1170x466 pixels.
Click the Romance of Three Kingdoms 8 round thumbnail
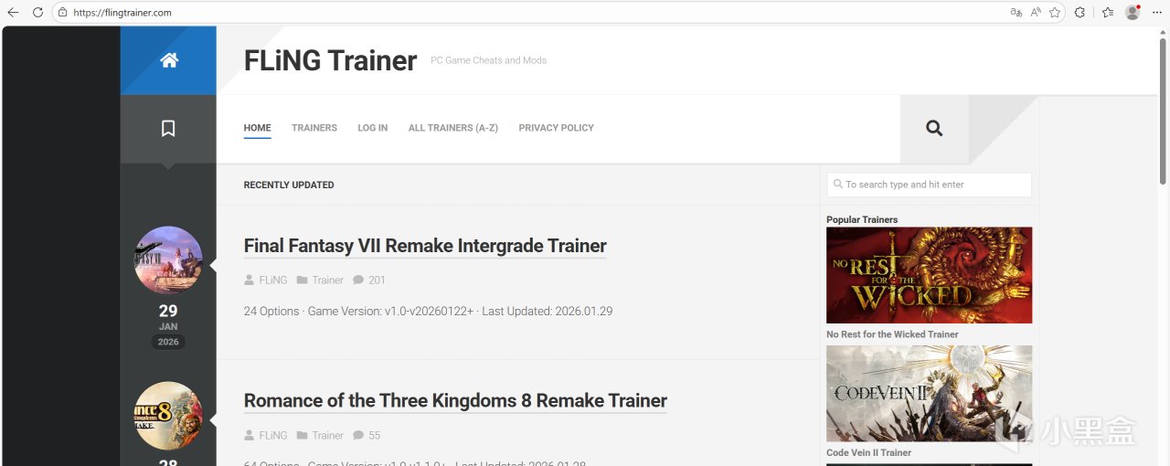(168, 416)
